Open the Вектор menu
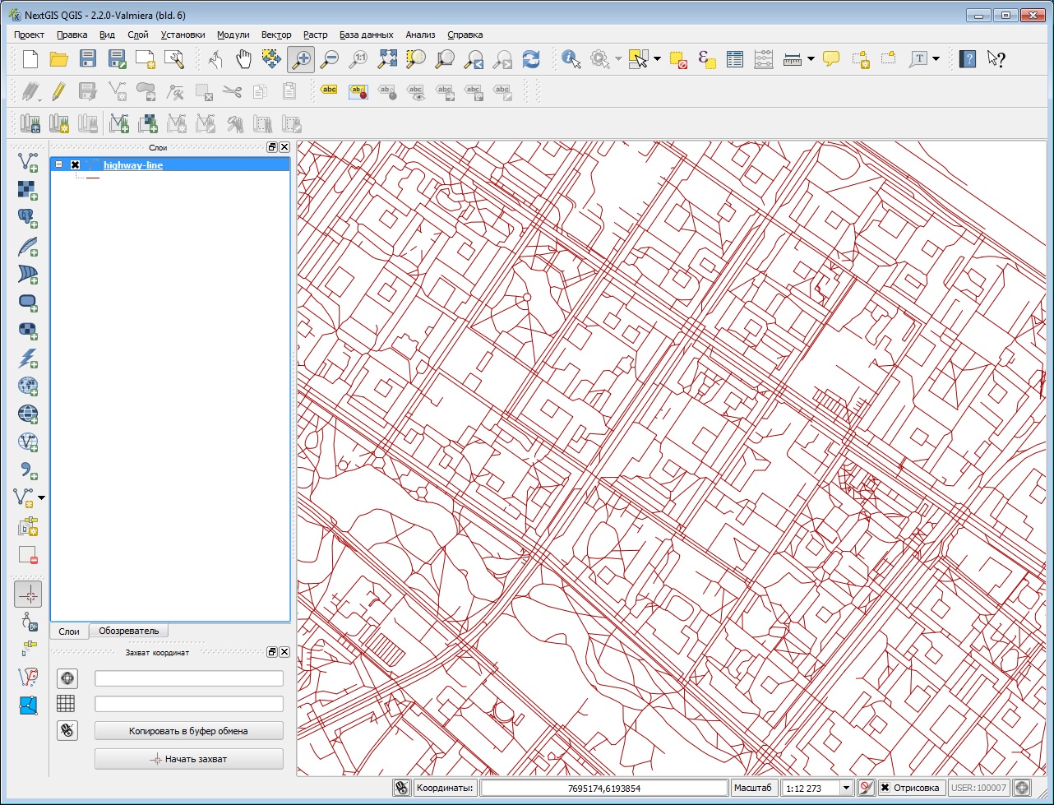 (276, 35)
